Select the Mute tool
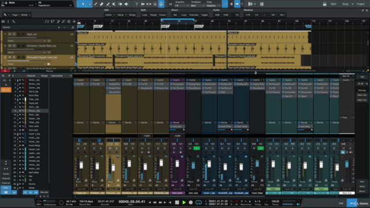This screenshot has height=208, width=370. click(114, 4)
